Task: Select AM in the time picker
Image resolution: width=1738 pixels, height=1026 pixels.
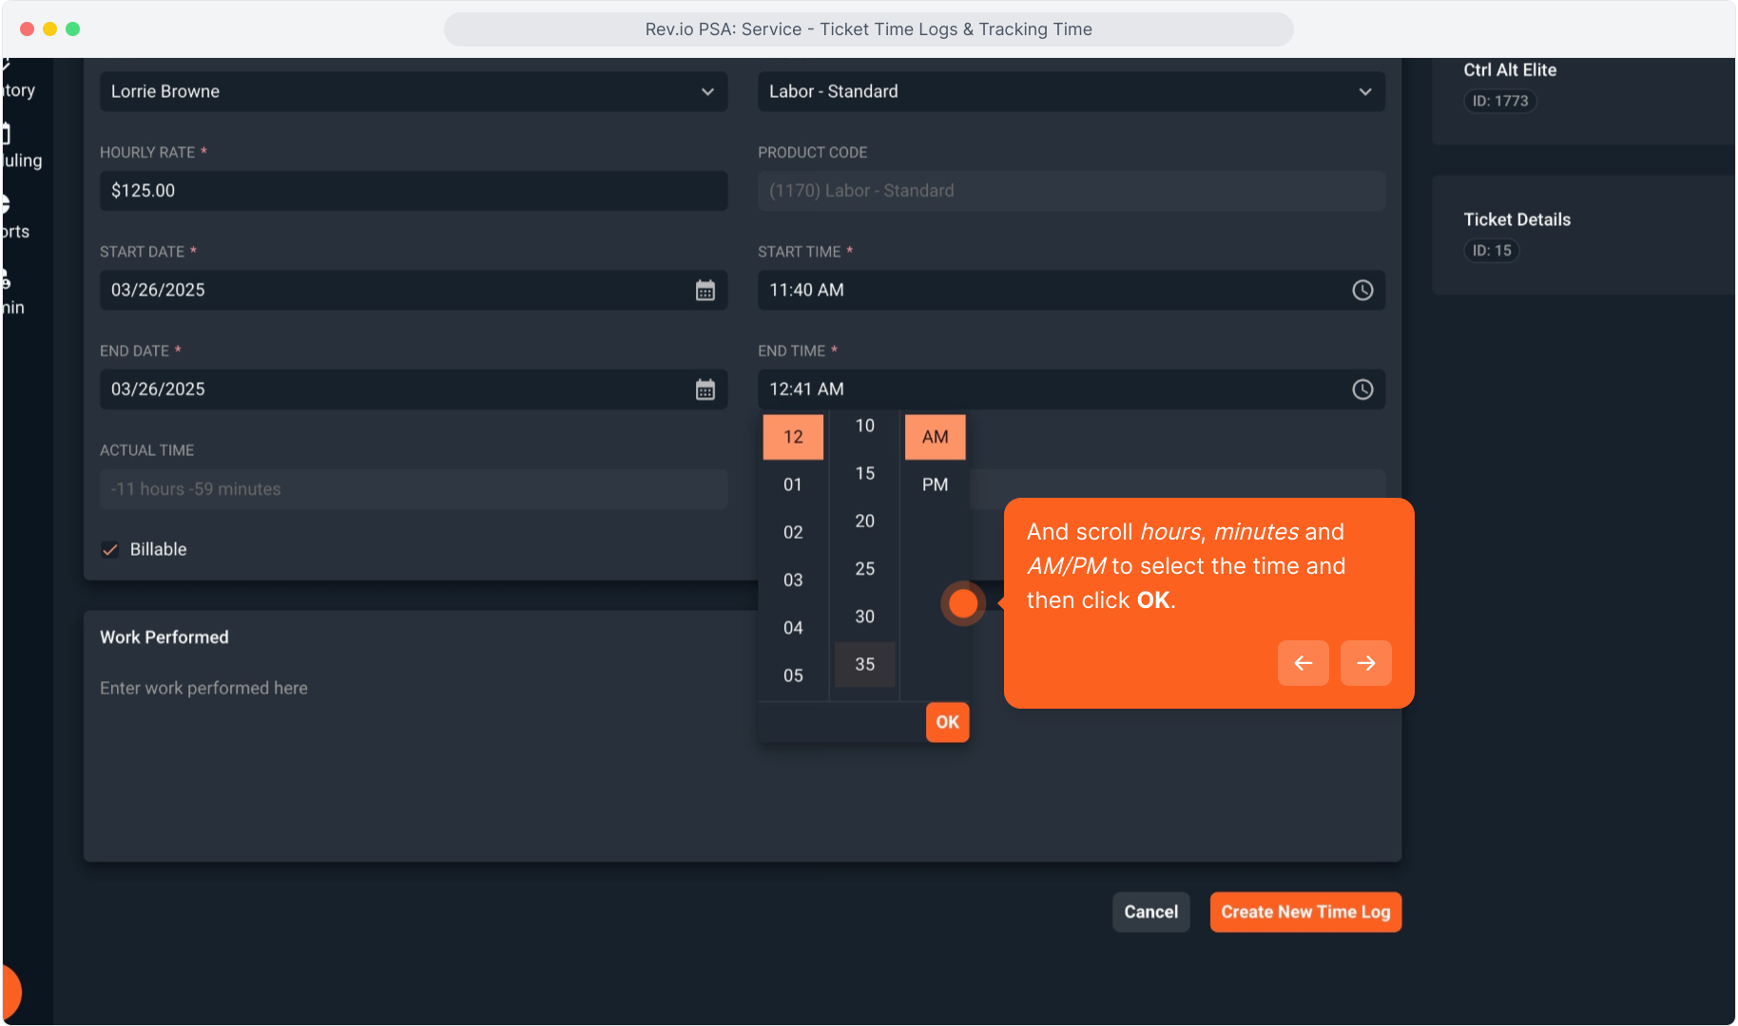Action: [x=935, y=437]
